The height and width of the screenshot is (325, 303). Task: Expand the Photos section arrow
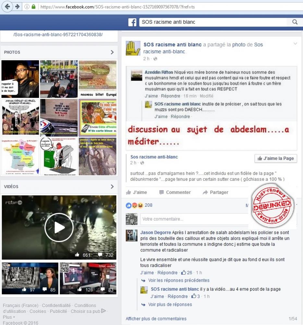[112, 52]
